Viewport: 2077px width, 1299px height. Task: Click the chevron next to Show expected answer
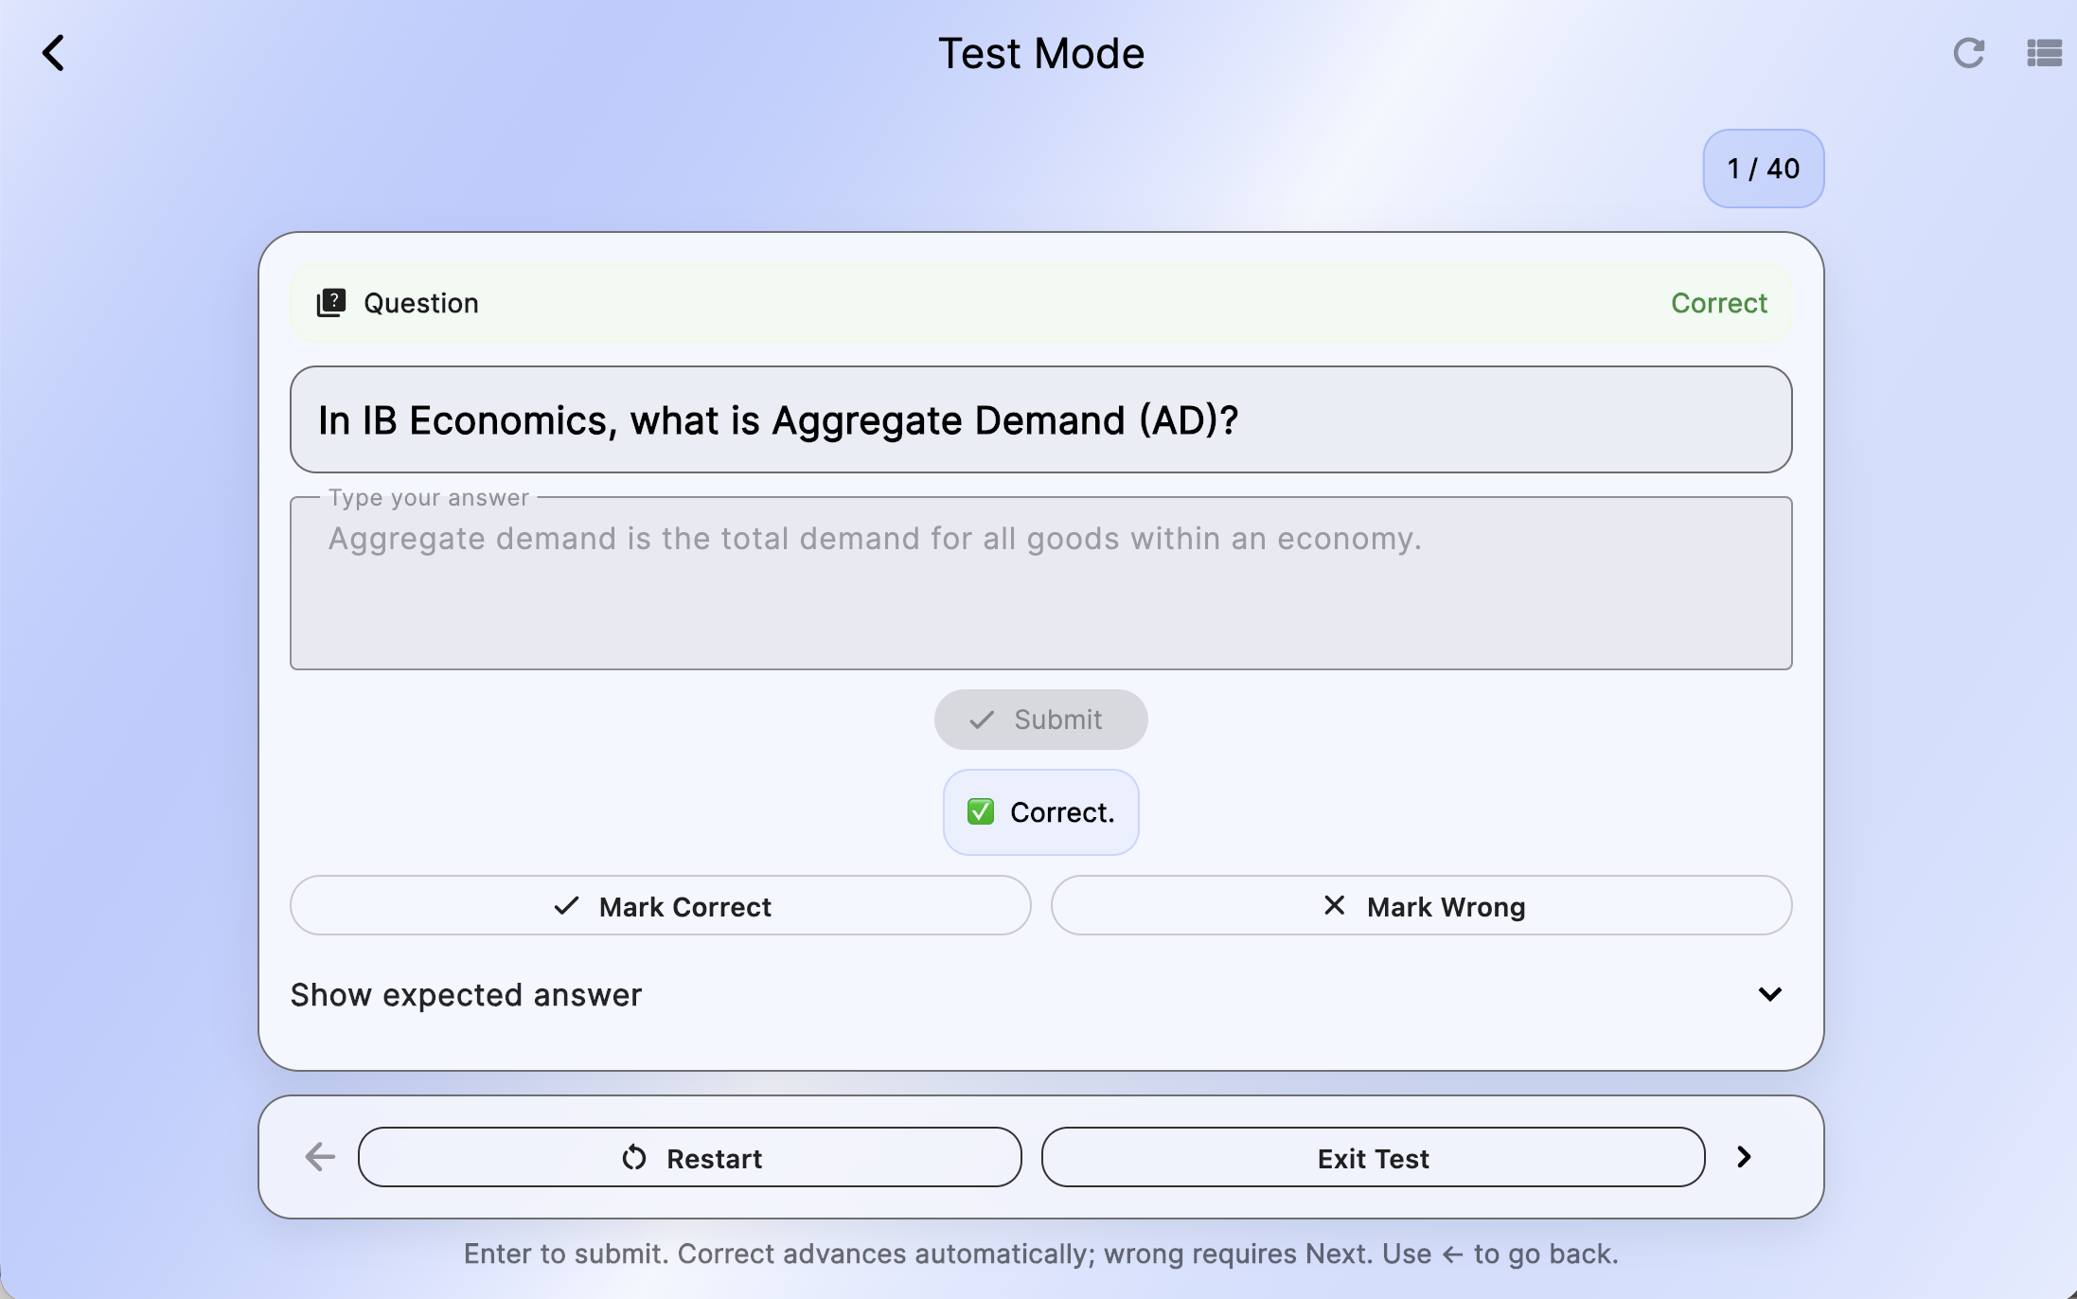[x=1769, y=994]
